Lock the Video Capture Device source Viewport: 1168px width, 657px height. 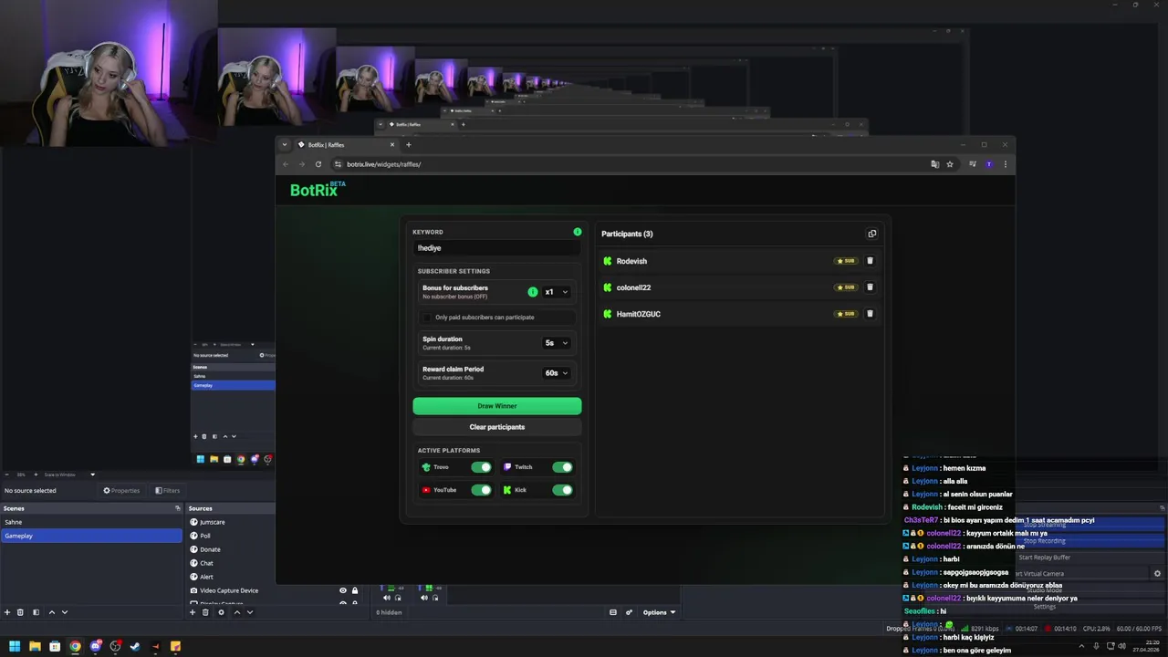coord(355,590)
